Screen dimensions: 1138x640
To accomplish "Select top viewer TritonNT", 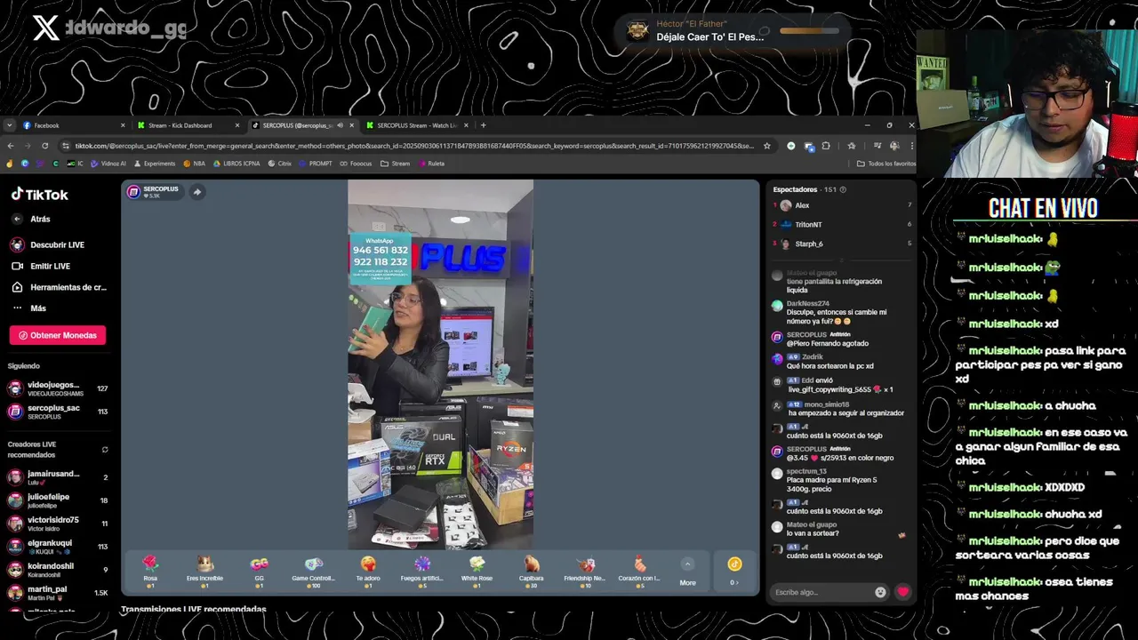I will 808,225.
